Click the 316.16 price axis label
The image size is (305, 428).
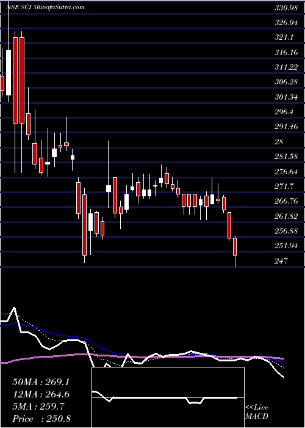tap(286, 53)
